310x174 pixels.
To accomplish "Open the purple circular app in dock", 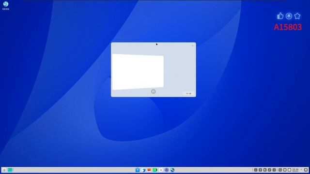I will click(x=167, y=170).
